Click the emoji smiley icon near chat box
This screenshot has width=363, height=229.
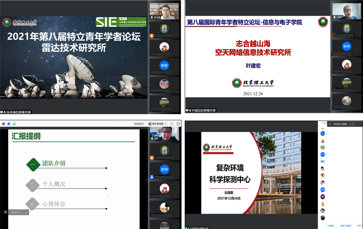pos(5,212)
